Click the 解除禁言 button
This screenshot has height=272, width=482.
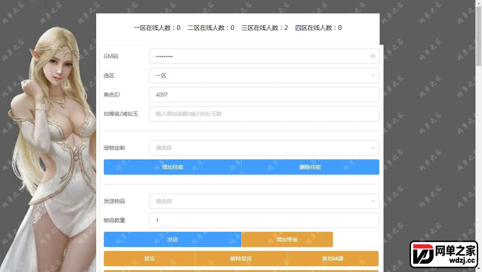tap(241, 259)
